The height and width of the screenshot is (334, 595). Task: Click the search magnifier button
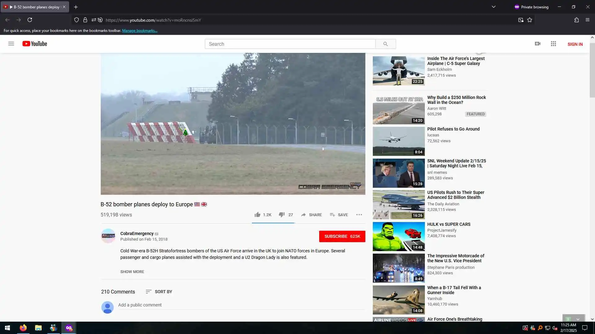(x=385, y=44)
